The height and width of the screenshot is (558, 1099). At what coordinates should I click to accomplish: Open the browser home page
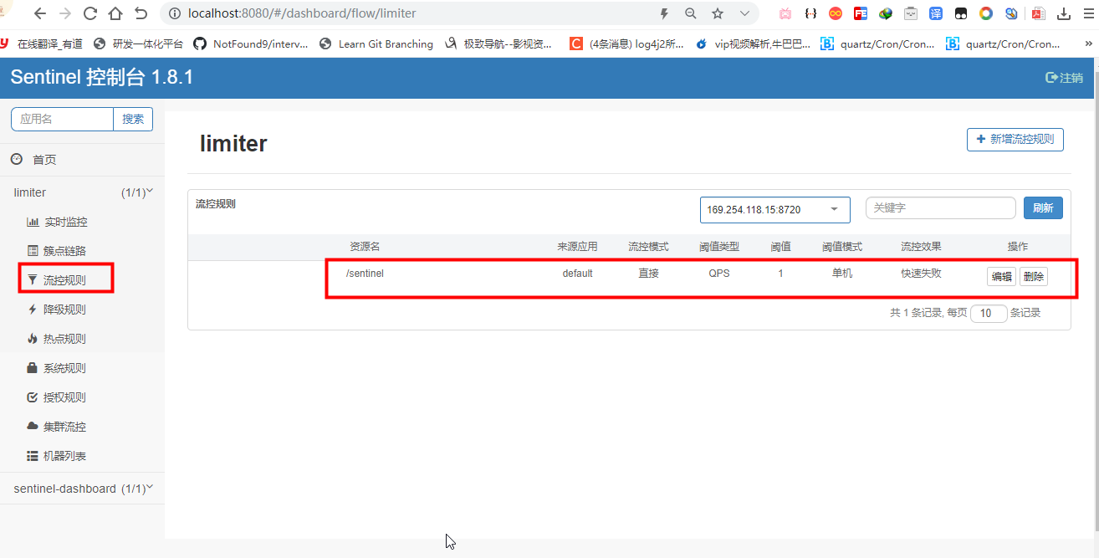[x=115, y=13]
